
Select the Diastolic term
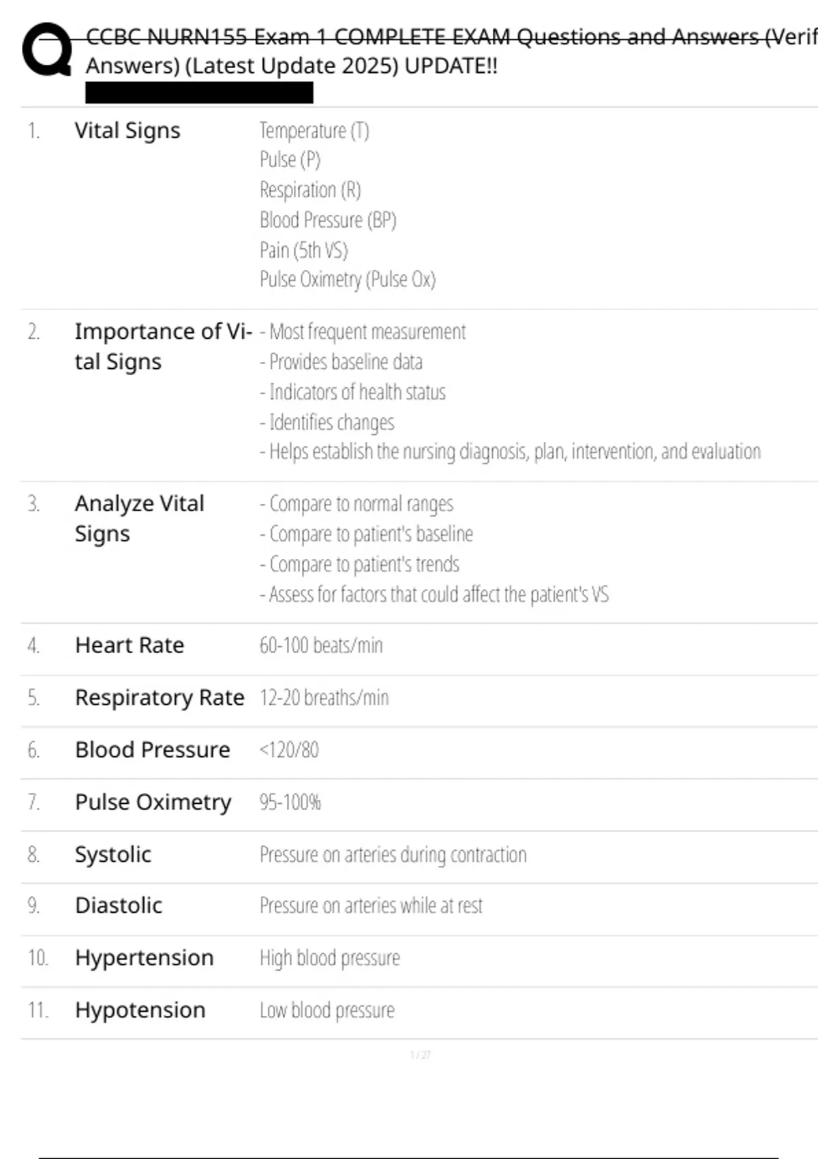(119, 905)
